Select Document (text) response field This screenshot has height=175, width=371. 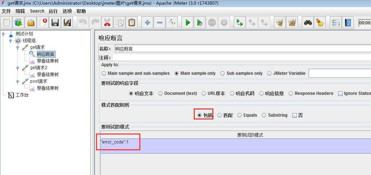[178, 93]
